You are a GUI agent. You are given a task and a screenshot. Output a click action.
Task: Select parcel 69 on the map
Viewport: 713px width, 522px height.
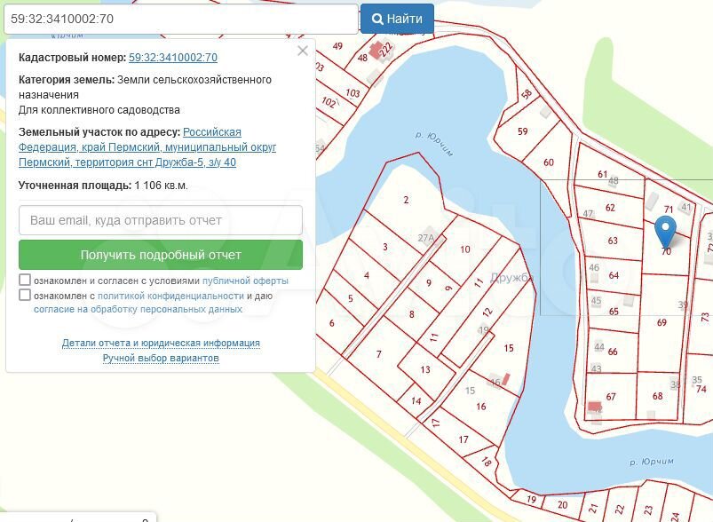pos(662,323)
